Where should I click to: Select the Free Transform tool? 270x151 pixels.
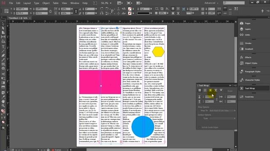click(x=3, y=78)
